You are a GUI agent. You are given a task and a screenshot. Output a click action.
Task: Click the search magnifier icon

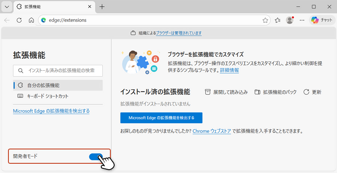21,71
